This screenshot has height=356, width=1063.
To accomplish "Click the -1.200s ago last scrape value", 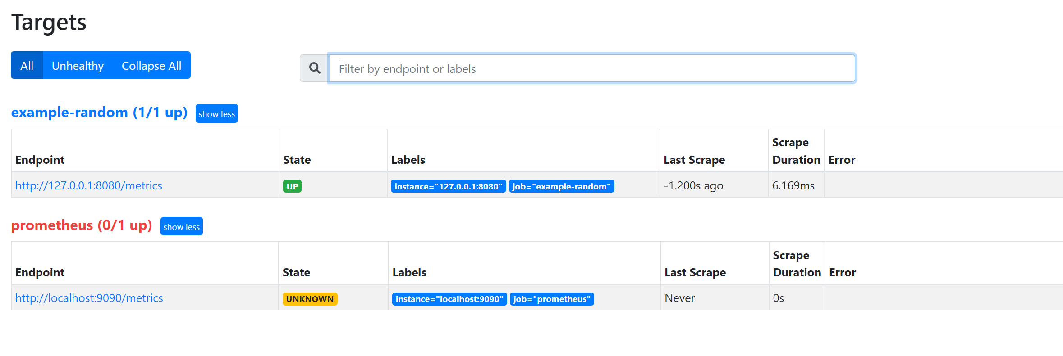I will pos(693,186).
